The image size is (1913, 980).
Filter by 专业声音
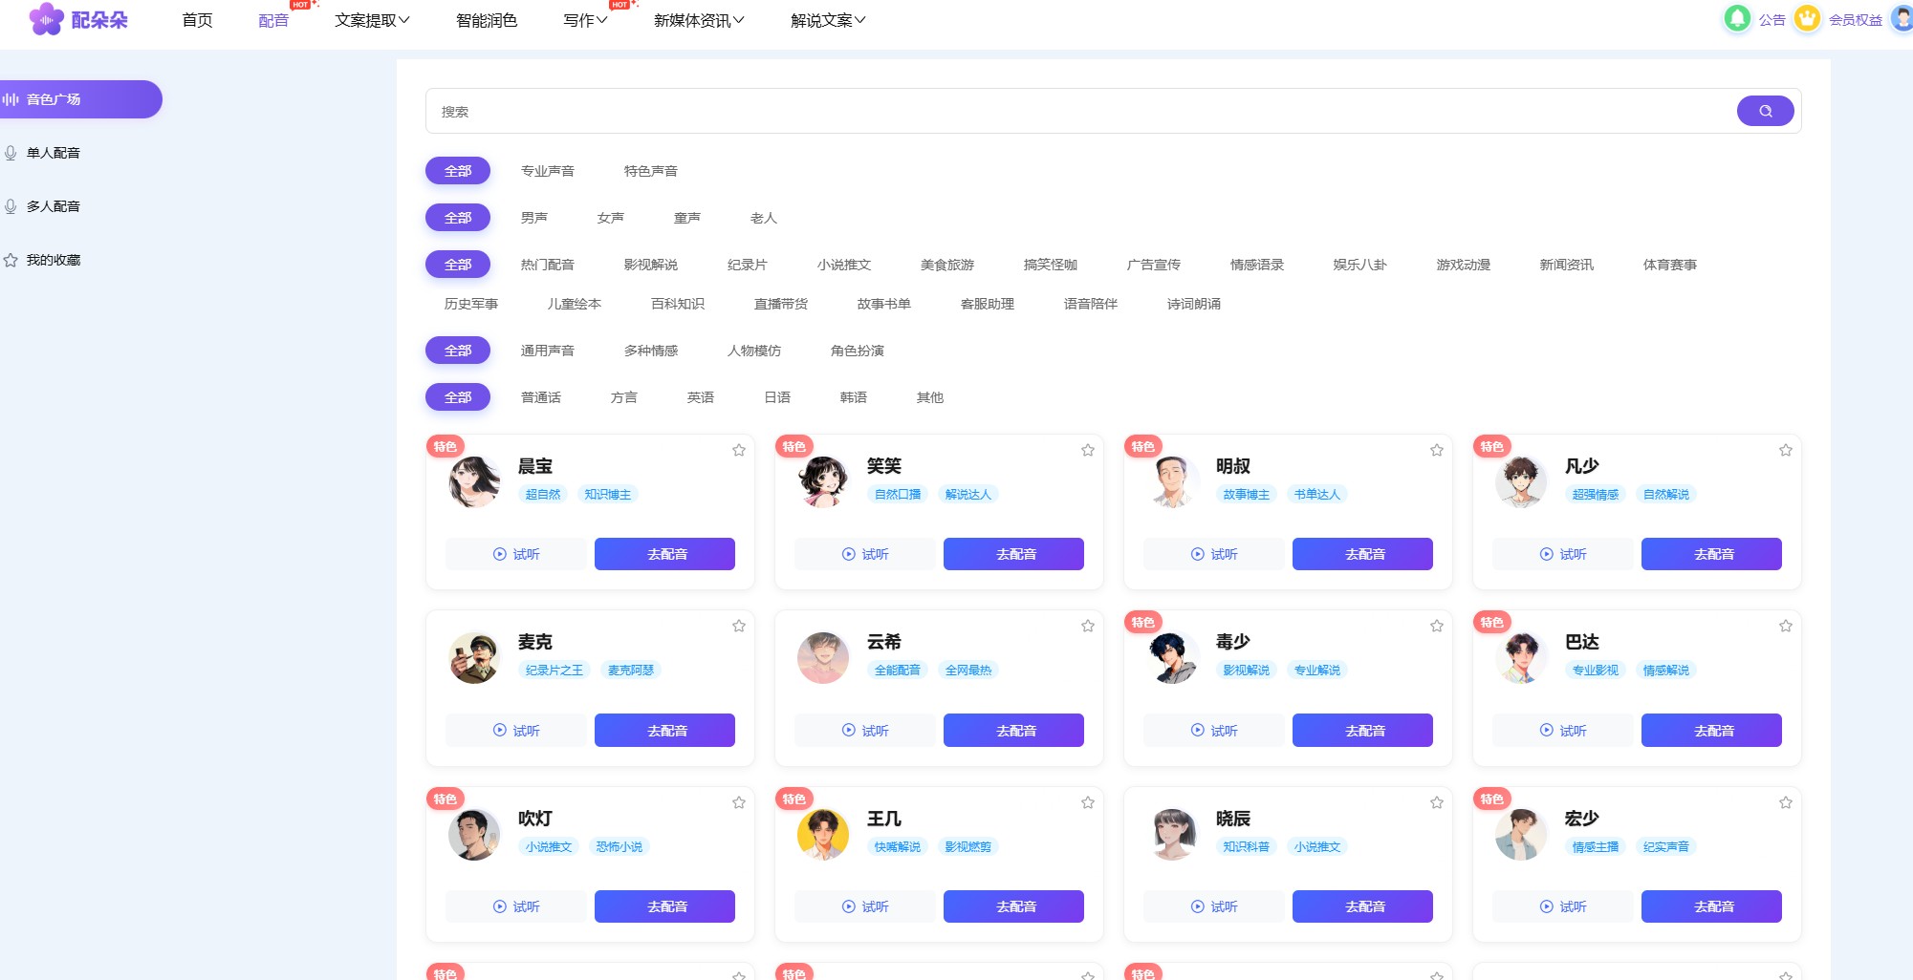(x=548, y=171)
